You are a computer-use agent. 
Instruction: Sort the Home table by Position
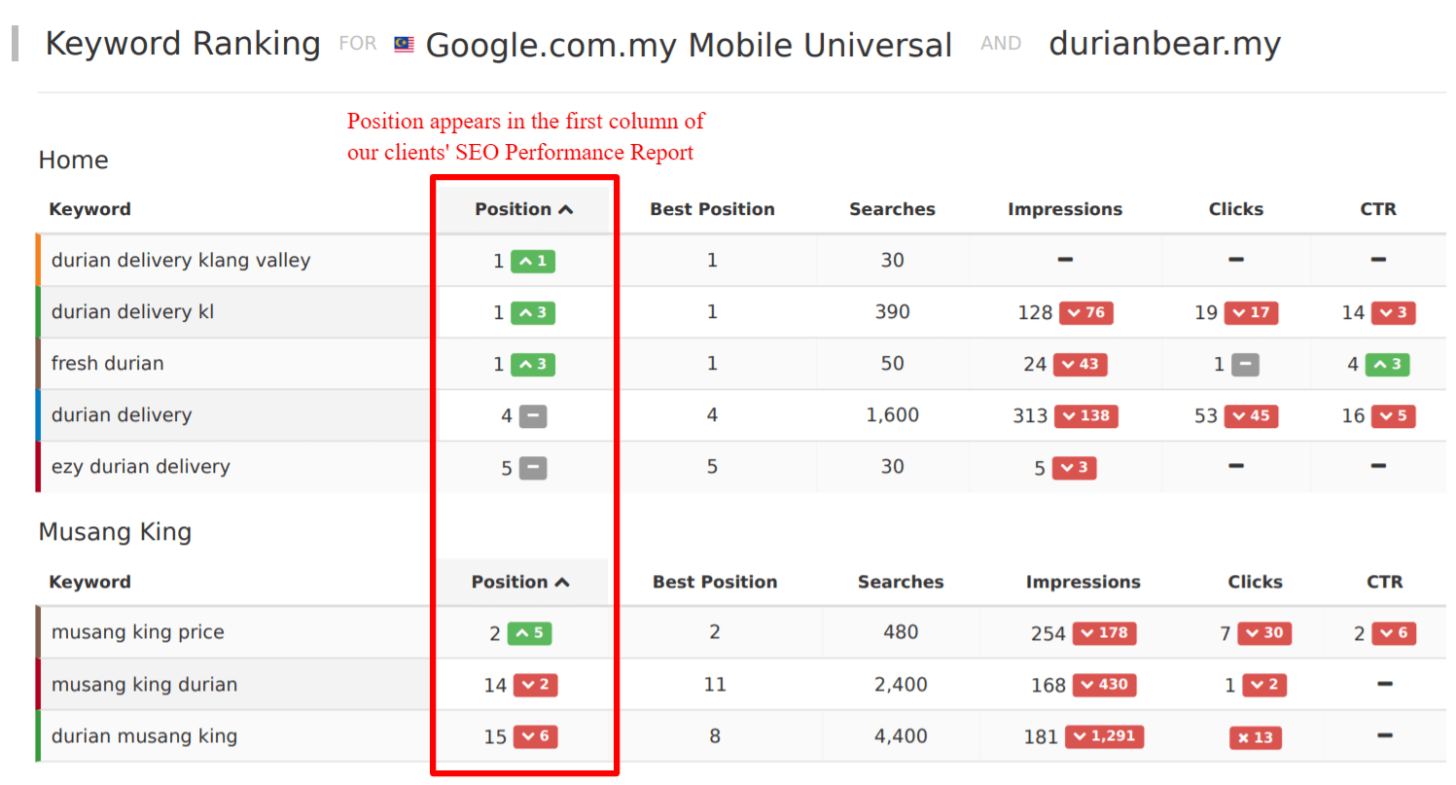click(x=523, y=209)
